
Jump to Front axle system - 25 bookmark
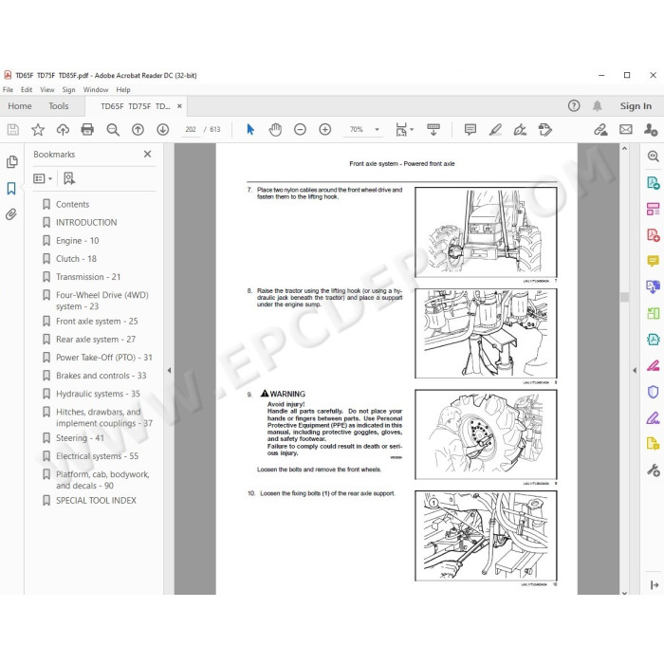[97, 322]
